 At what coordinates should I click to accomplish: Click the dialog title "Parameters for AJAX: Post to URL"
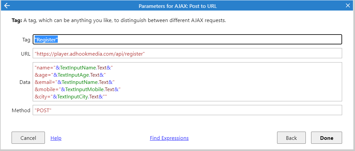[x=178, y=6]
